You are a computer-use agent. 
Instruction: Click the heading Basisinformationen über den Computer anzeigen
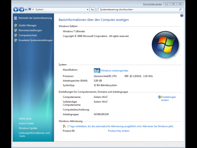94,20
